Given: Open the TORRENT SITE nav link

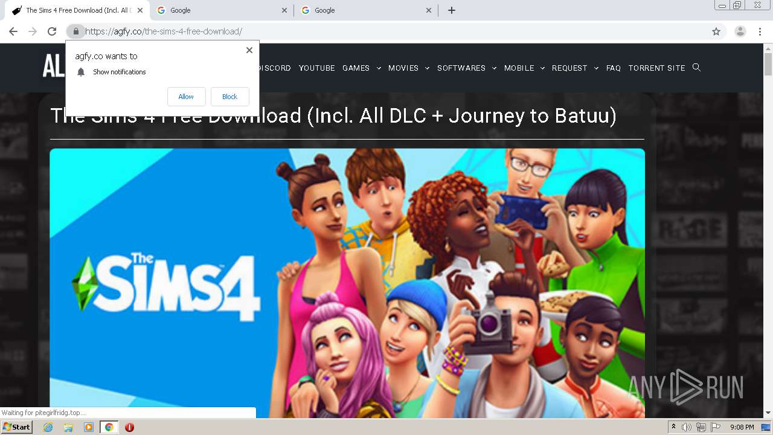Looking at the screenshot, I should tap(656, 68).
